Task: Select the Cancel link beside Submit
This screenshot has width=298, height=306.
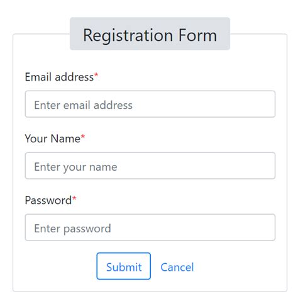Action: pos(177,267)
